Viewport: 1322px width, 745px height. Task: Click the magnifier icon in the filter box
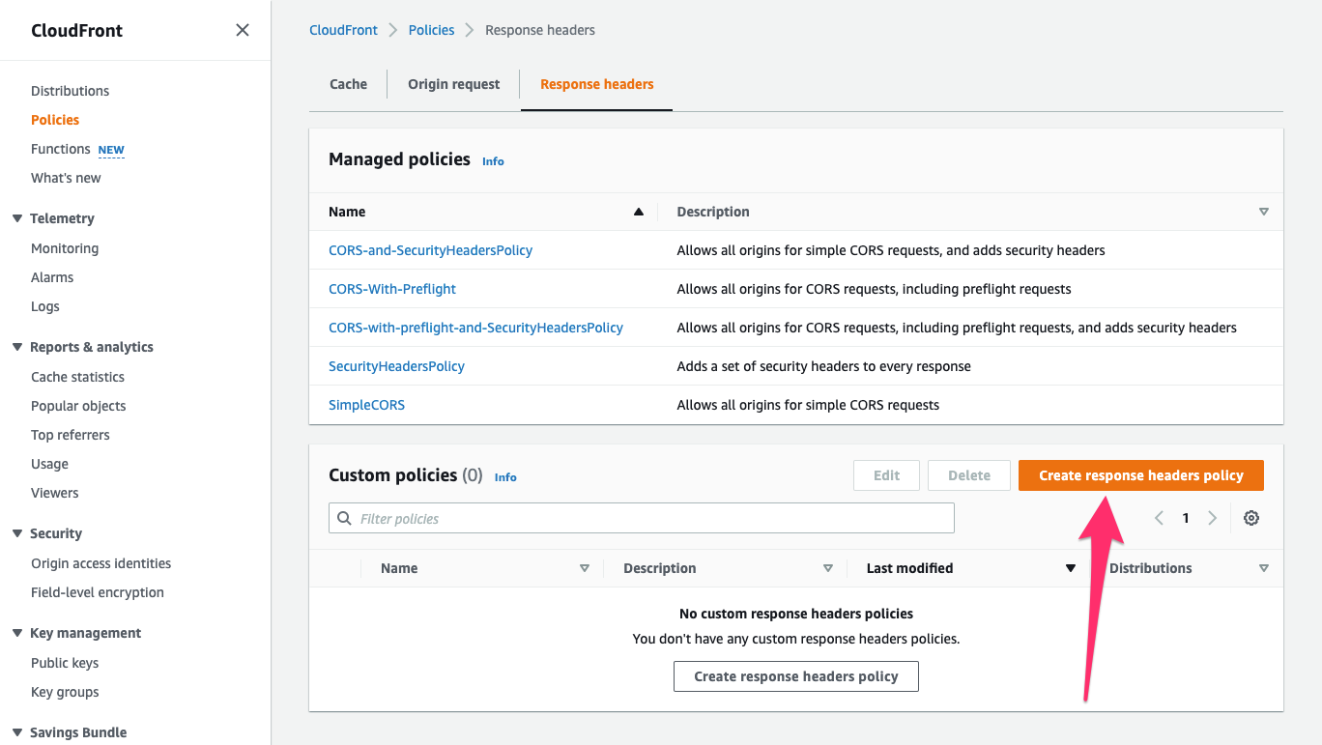[344, 518]
